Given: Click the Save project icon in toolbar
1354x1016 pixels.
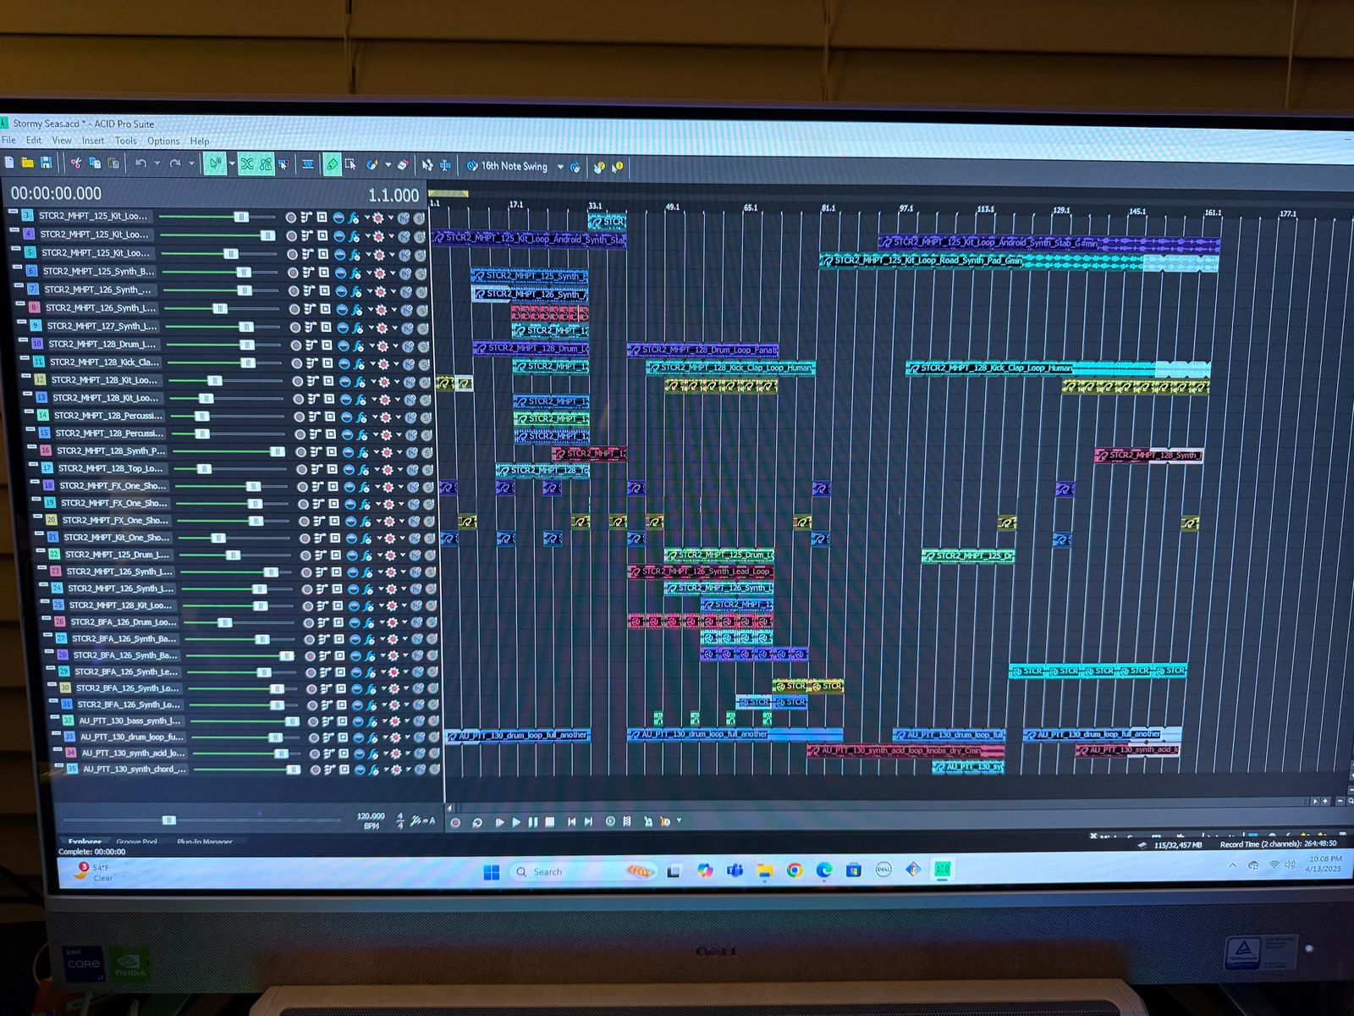Looking at the screenshot, I should point(47,163).
